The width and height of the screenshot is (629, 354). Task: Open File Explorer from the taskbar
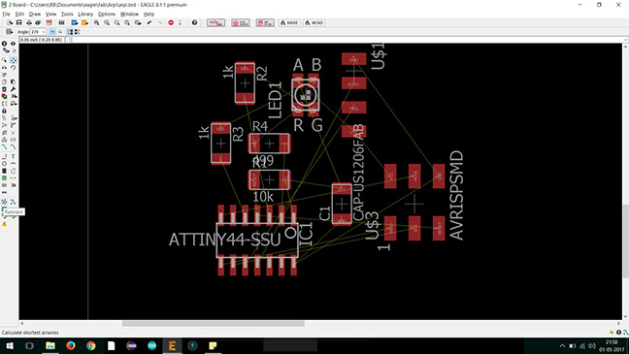click(50, 345)
